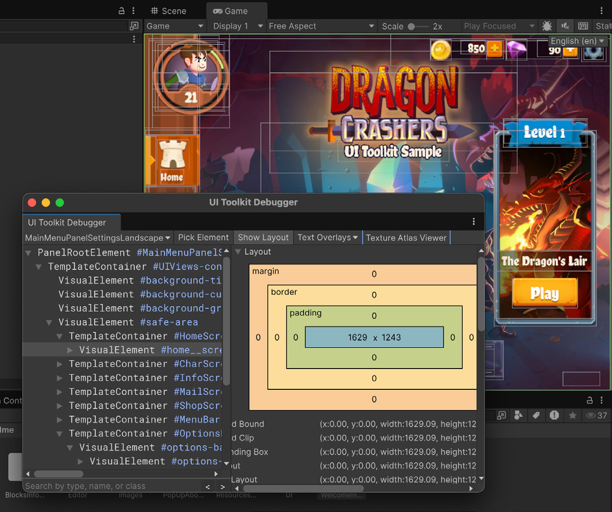Viewport: 612px width, 512px height.
Task: Click the orange plus button next to 850 coins
Action: [494, 49]
